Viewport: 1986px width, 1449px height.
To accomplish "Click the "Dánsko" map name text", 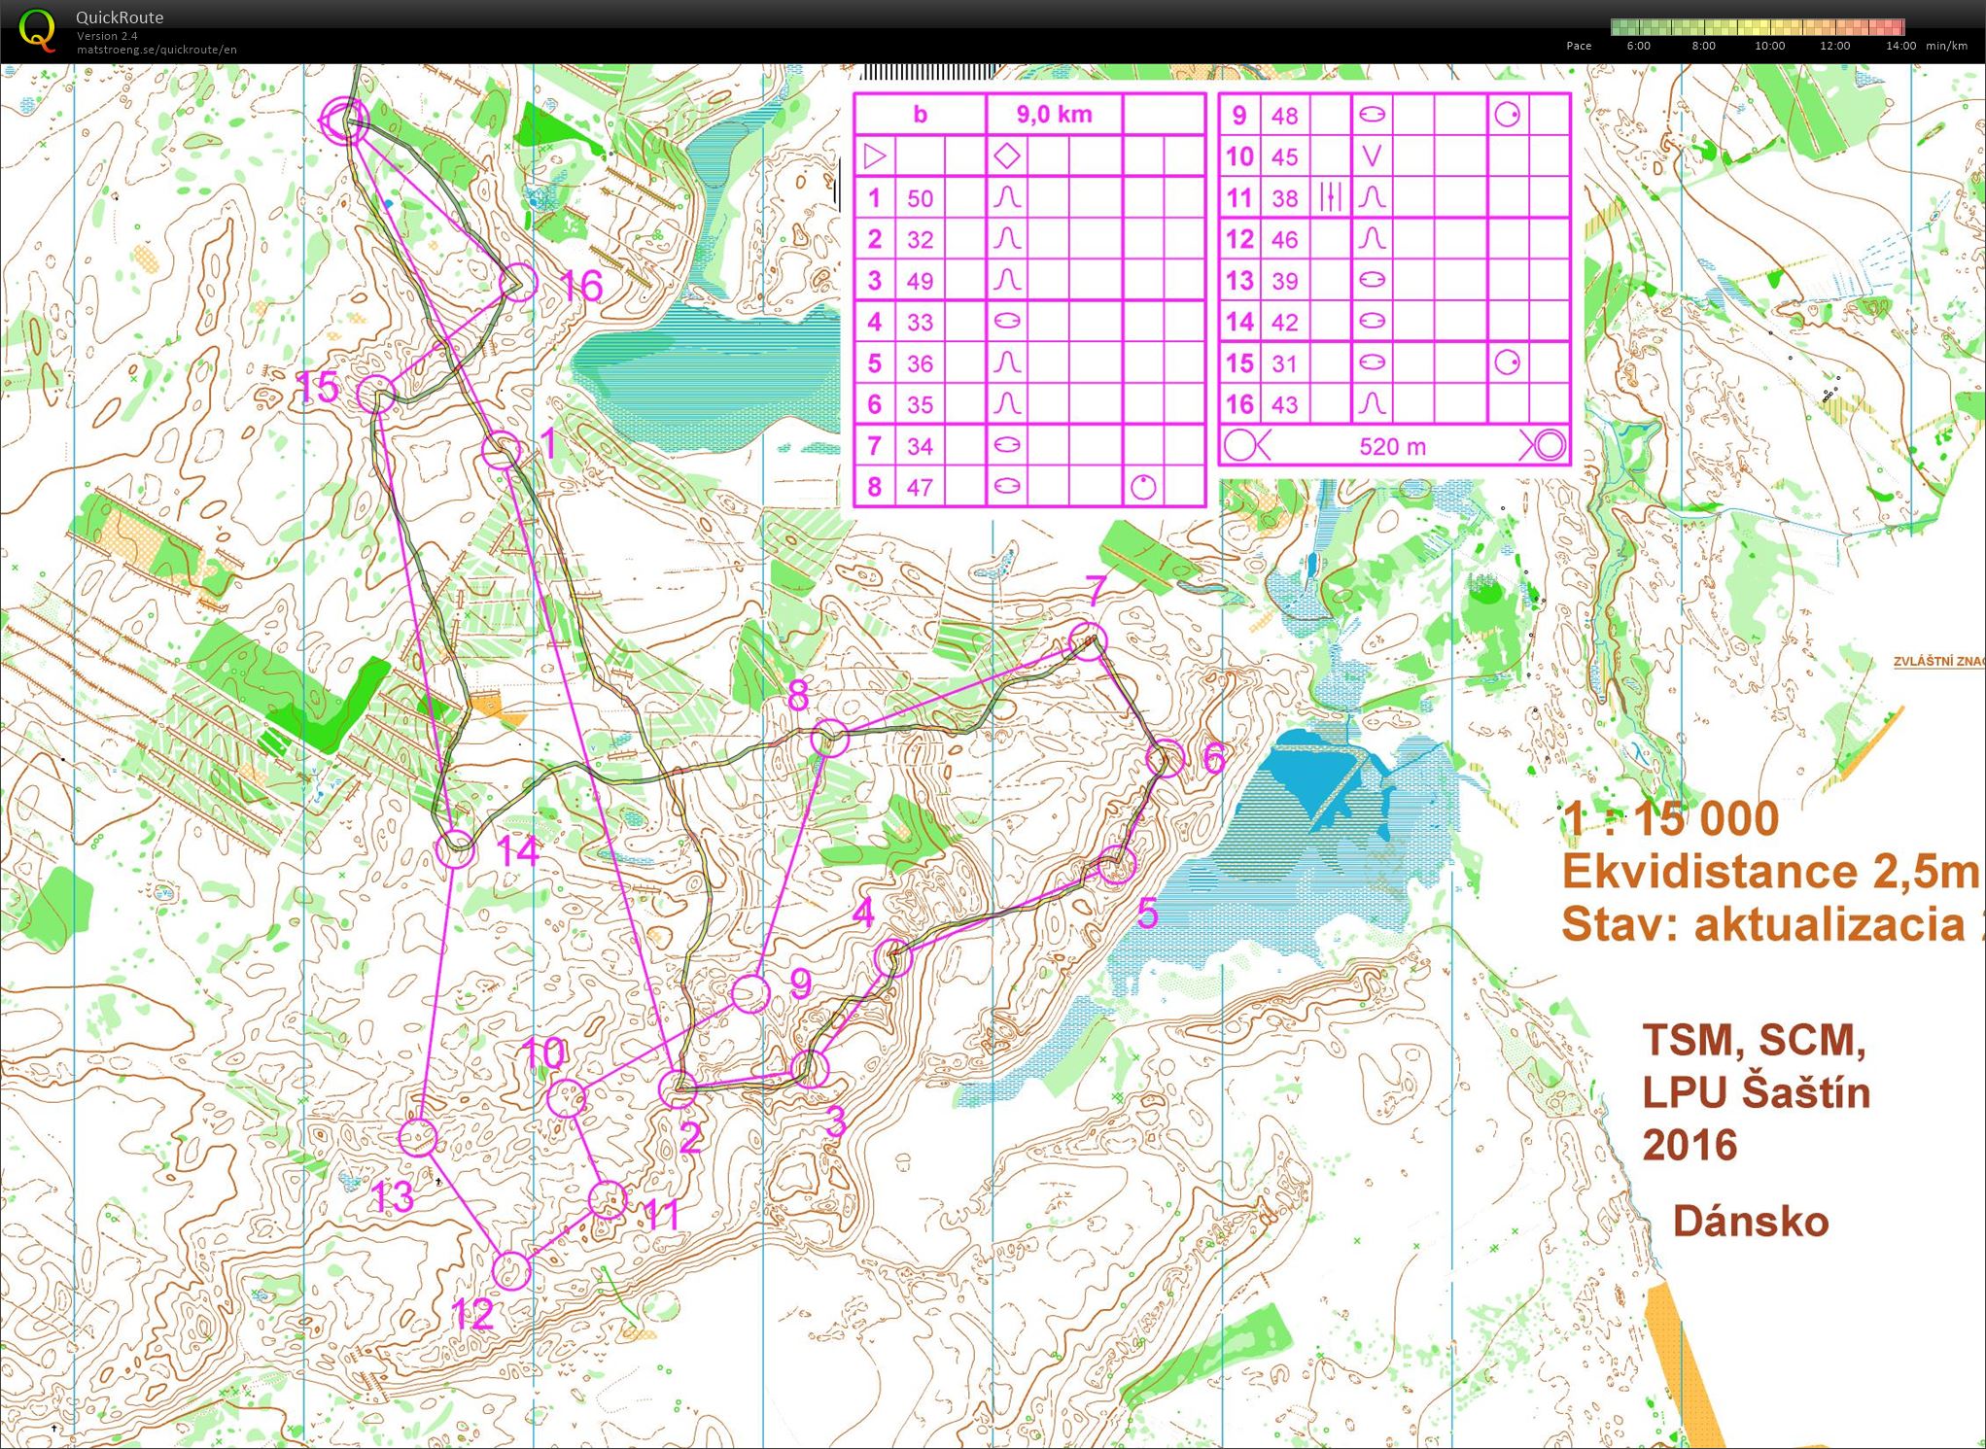I will 1751,1221.
